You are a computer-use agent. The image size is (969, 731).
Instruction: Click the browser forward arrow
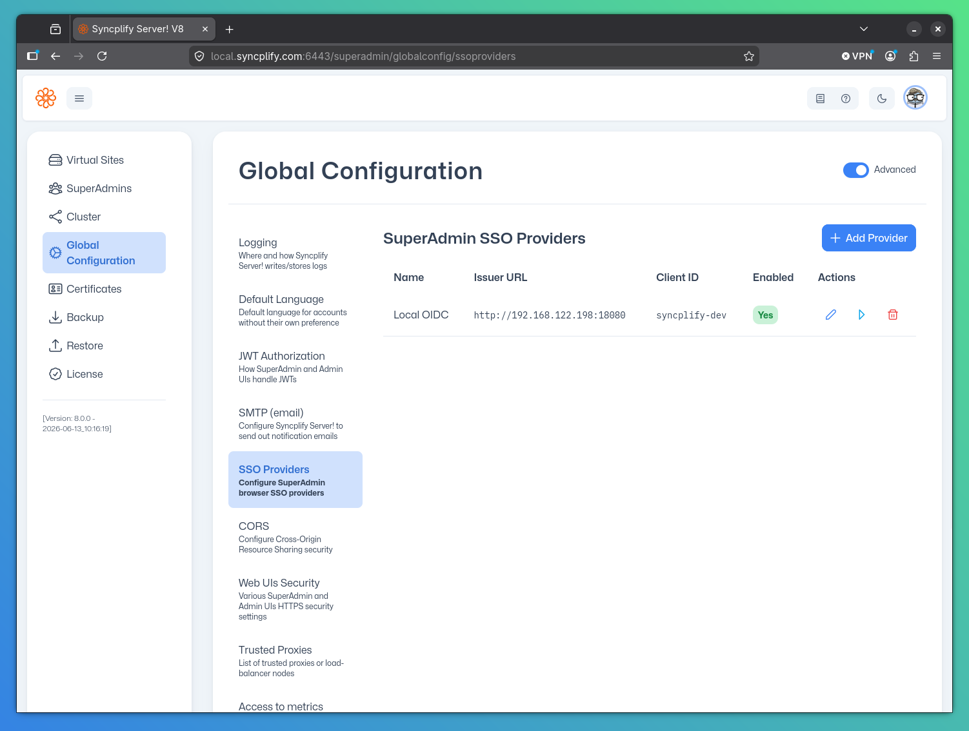click(x=79, y=56)
